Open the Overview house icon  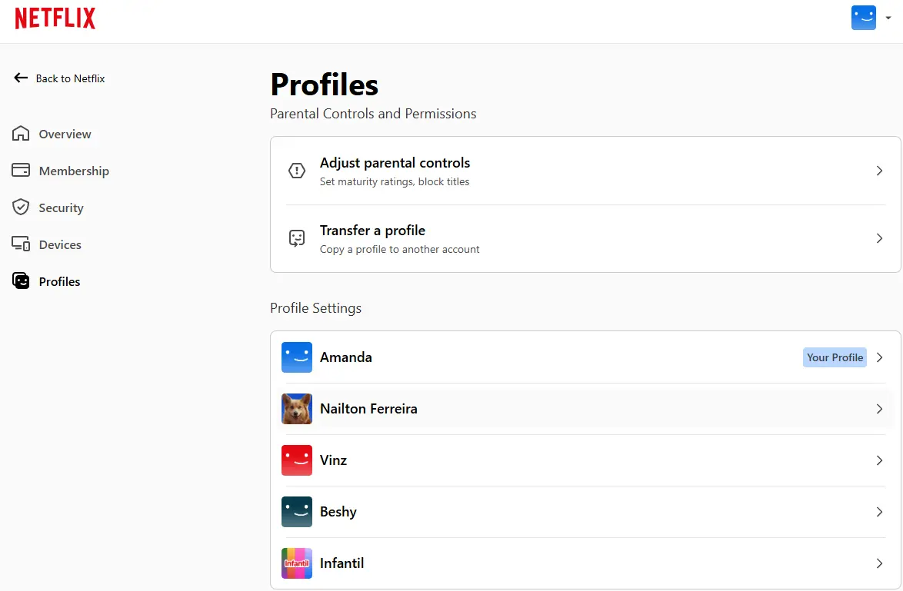pyautogui.click(x=21, y=134)
